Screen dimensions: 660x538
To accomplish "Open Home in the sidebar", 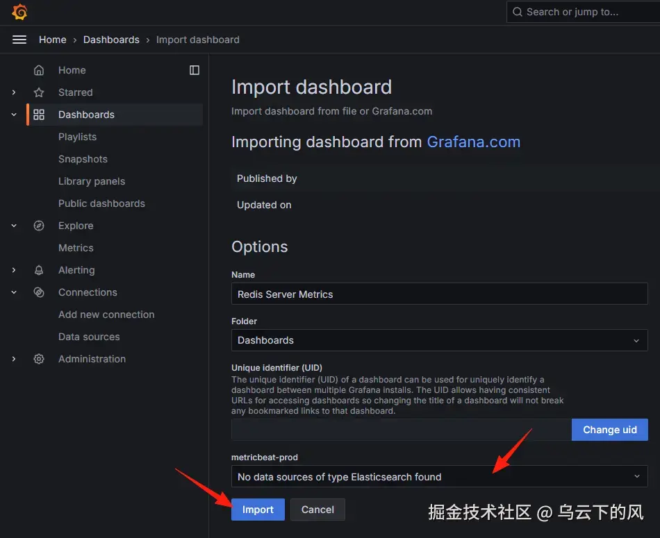I will pos(72,70).
